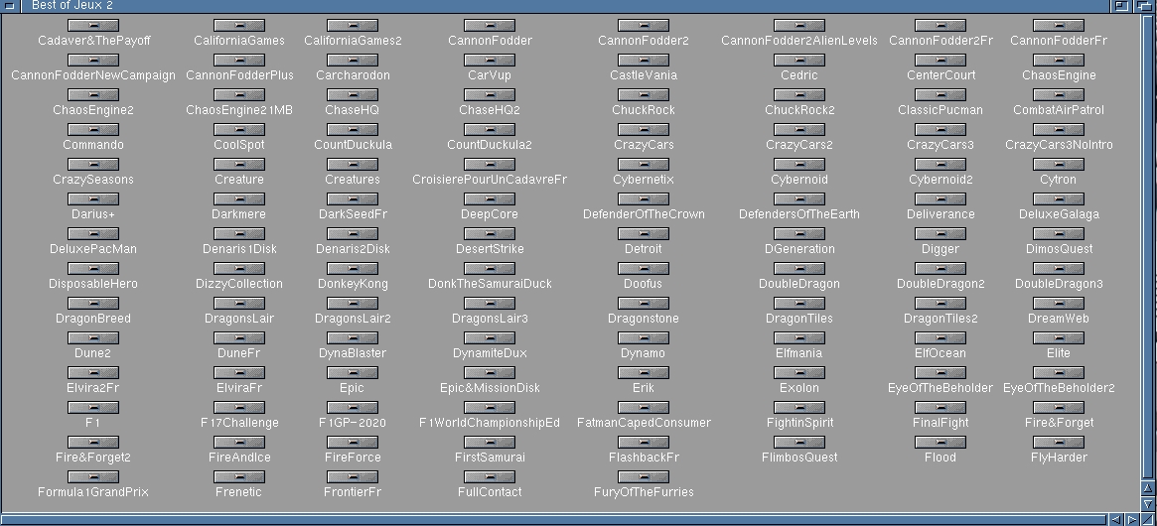
Task: Select the DesertStrike drawer icon
Action: pyautogui.click(x=490, y=233)
